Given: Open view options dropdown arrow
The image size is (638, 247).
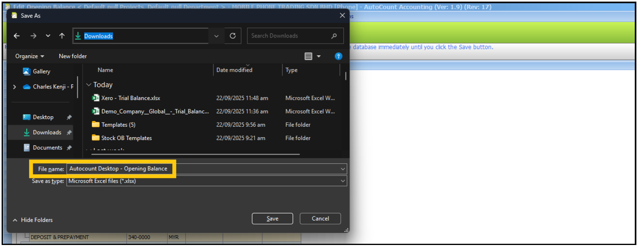Looking at the screenshot, I should point(319,56).
